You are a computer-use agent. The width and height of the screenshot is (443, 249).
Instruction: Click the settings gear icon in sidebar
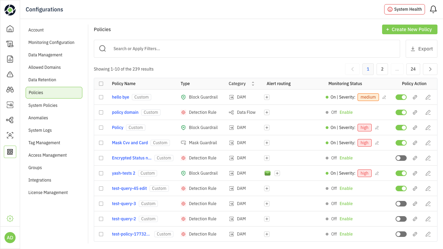coord(10,219)
